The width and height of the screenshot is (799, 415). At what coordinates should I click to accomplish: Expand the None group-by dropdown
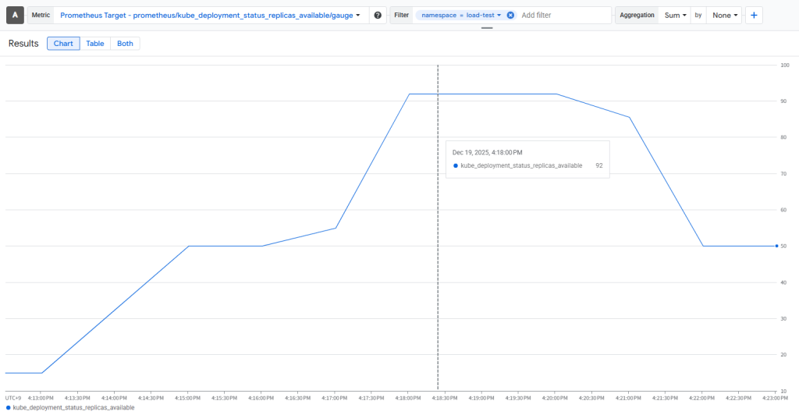click(x=723, y=16)
